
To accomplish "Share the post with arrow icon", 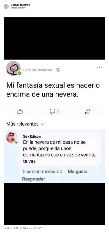I will [x=88, y=111].
